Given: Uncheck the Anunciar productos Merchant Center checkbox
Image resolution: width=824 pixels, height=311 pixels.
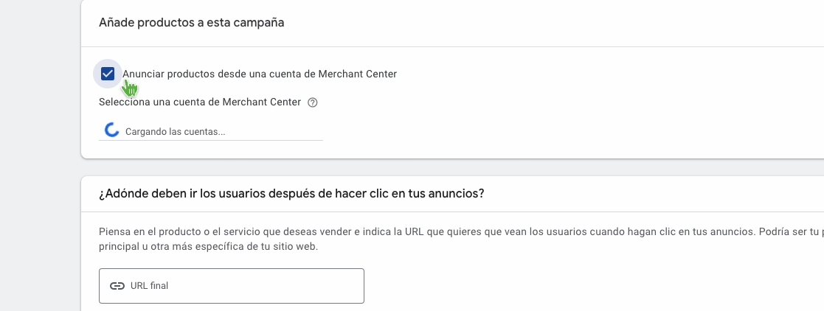Looking at the screenshot, I should [108, 74].
